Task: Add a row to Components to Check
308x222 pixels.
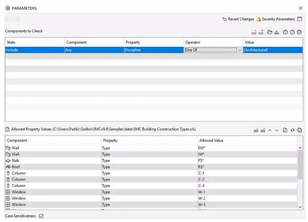Action: click(254, 32)
